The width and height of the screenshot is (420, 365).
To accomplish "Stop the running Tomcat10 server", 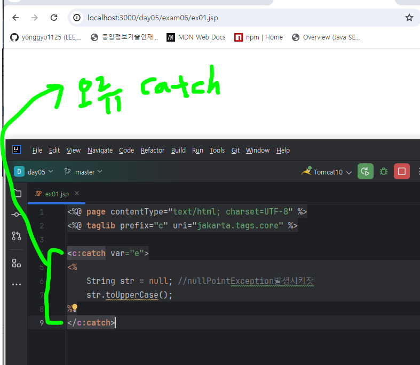I will (x=401, y=171).
